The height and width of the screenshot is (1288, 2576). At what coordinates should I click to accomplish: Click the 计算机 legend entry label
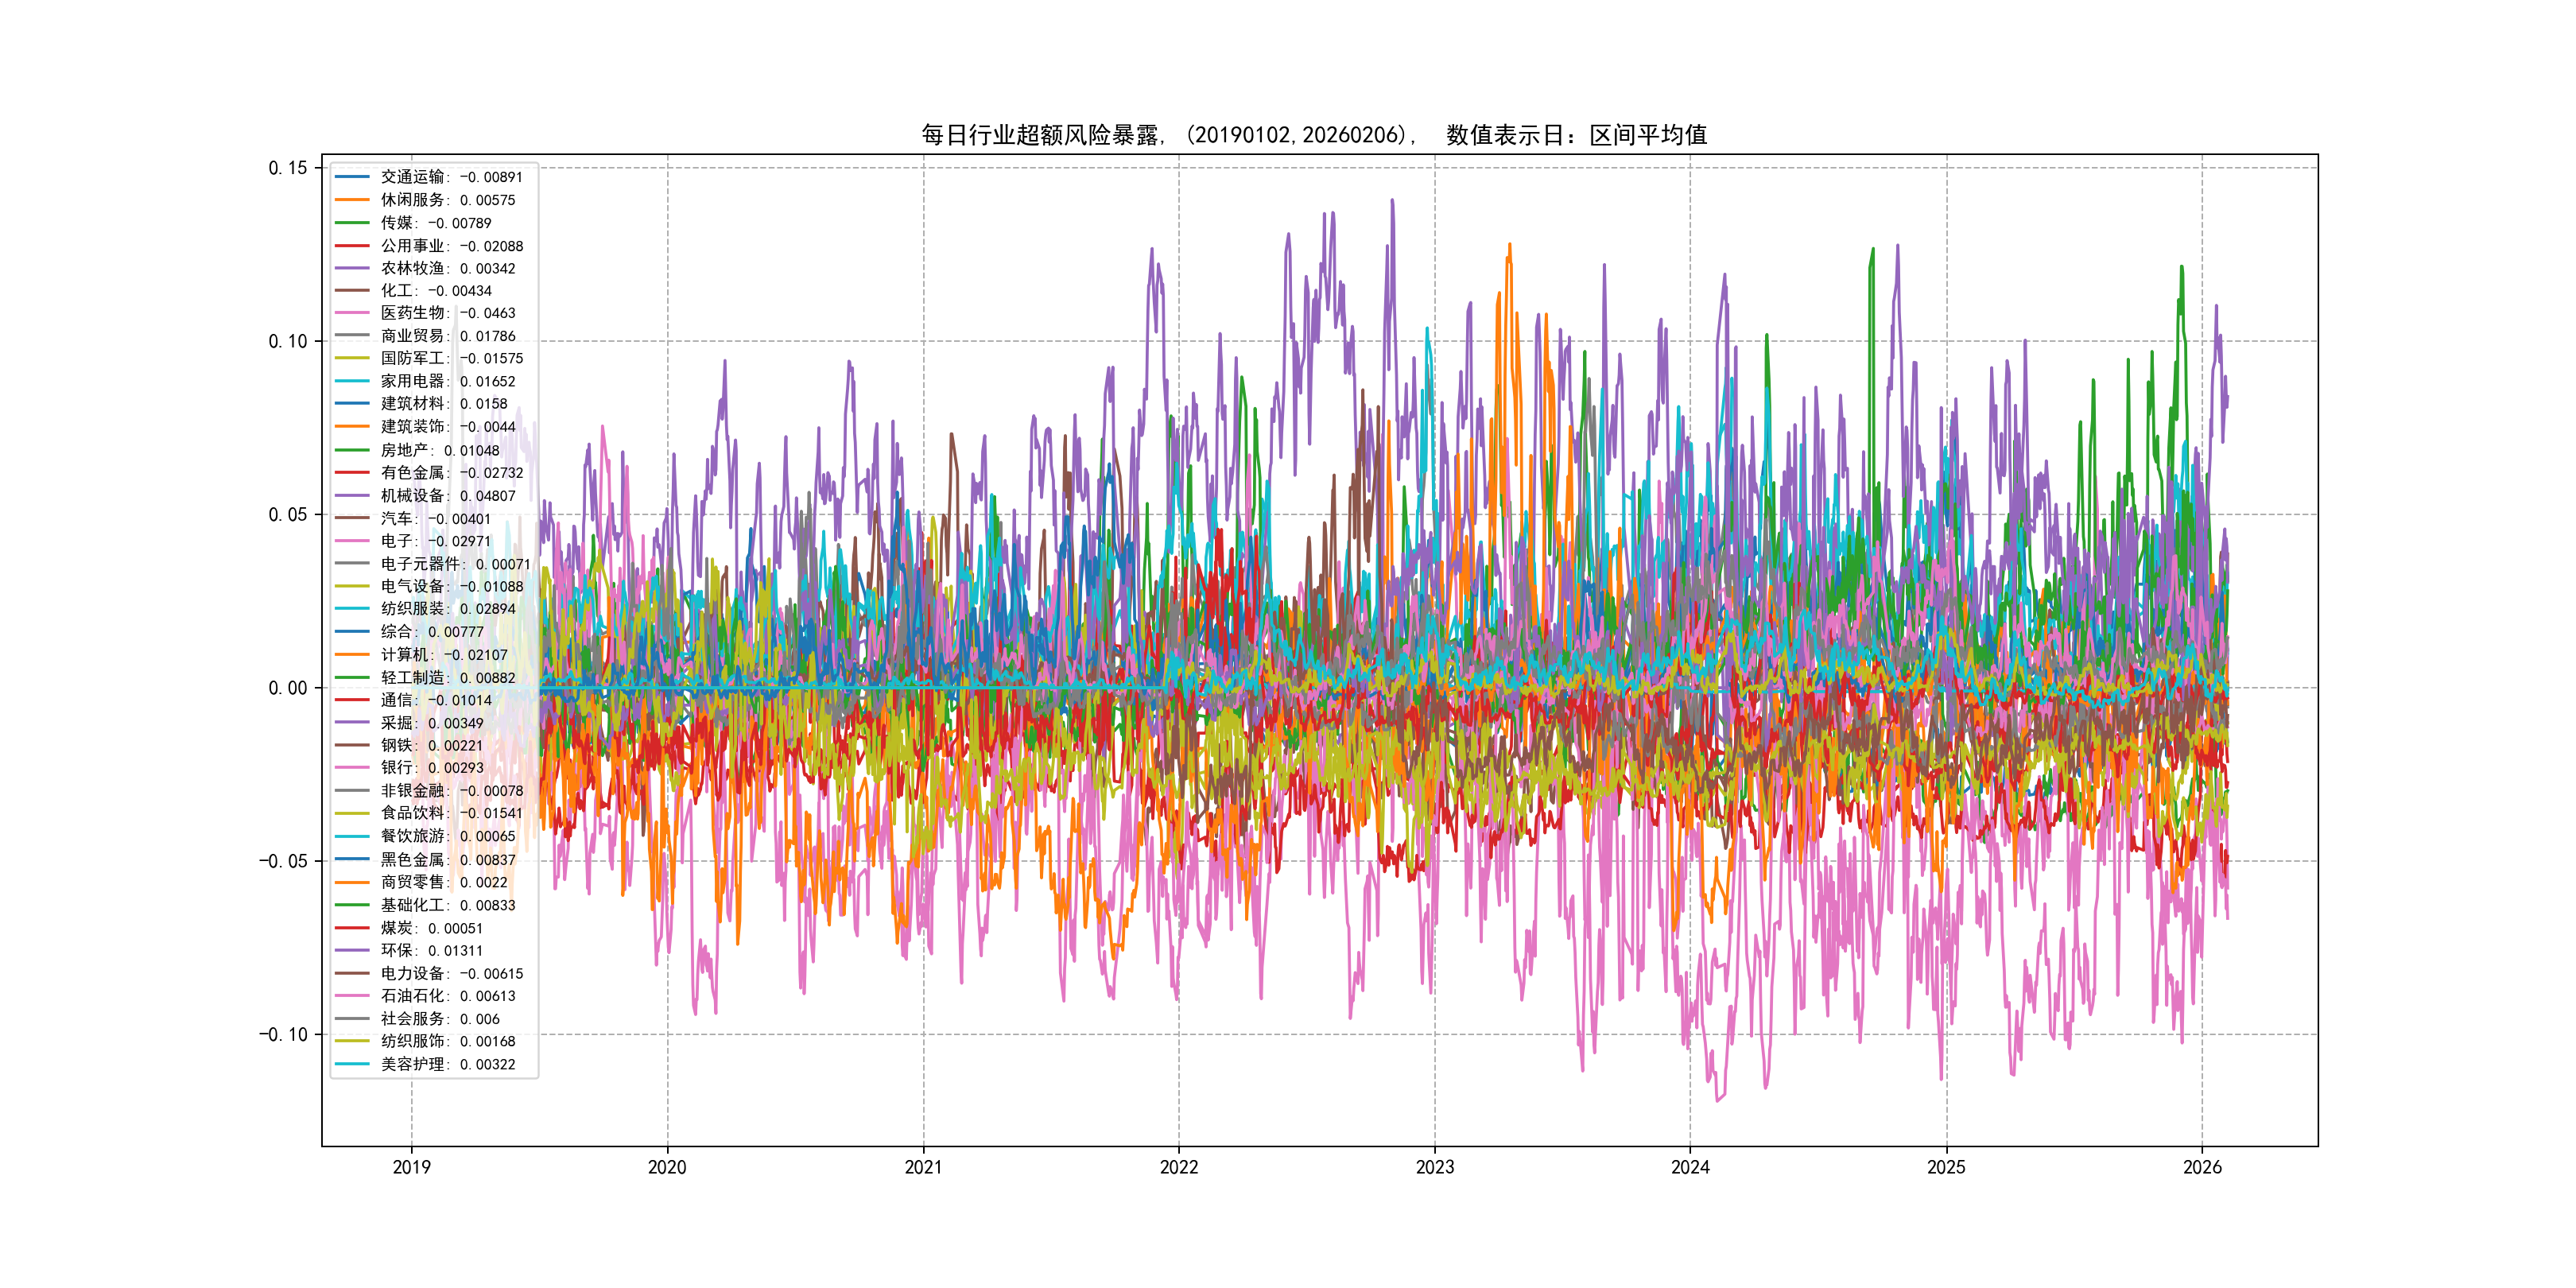[444, 654]
